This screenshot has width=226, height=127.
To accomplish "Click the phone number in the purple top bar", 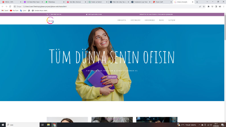I will tap(54, 15).
